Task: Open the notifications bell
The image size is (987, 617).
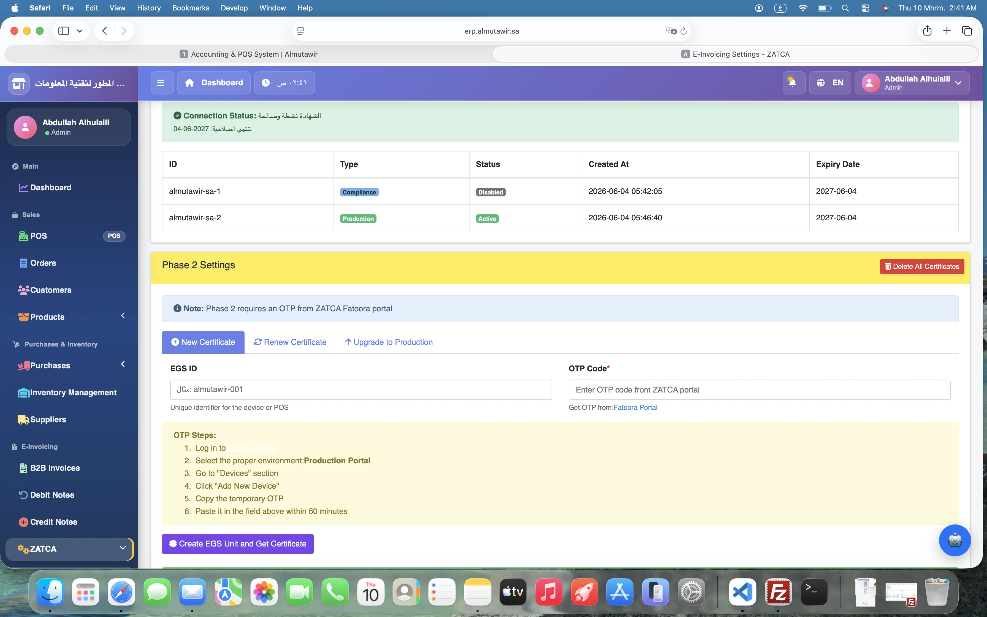Action: click(793, 83)
